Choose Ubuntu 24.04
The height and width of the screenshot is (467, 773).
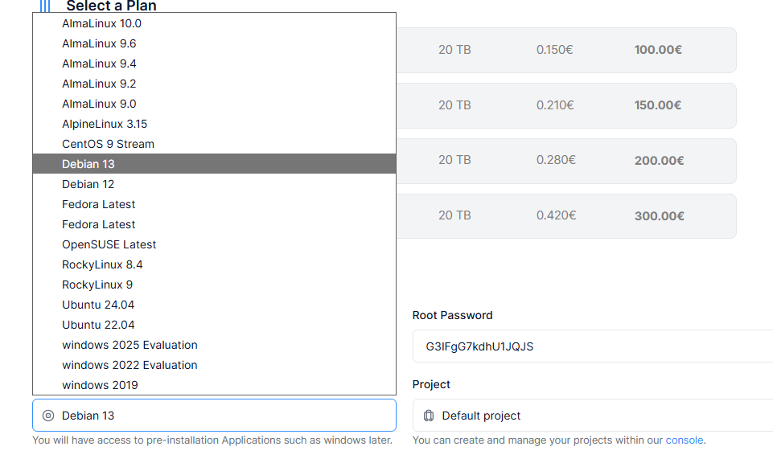pyautogui.click(x=98, y=305)
